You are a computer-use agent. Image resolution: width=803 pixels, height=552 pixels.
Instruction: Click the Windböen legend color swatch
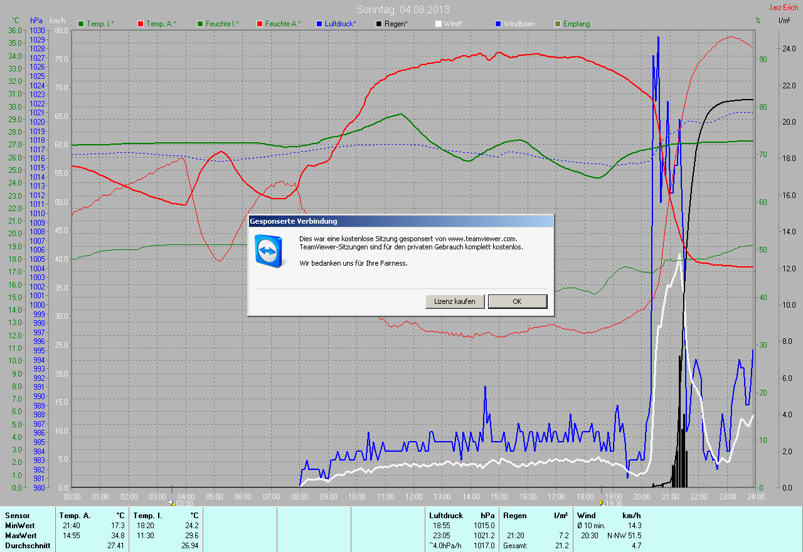(498, 24)
